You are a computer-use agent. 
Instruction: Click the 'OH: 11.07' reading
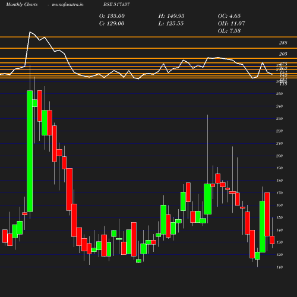231,24
